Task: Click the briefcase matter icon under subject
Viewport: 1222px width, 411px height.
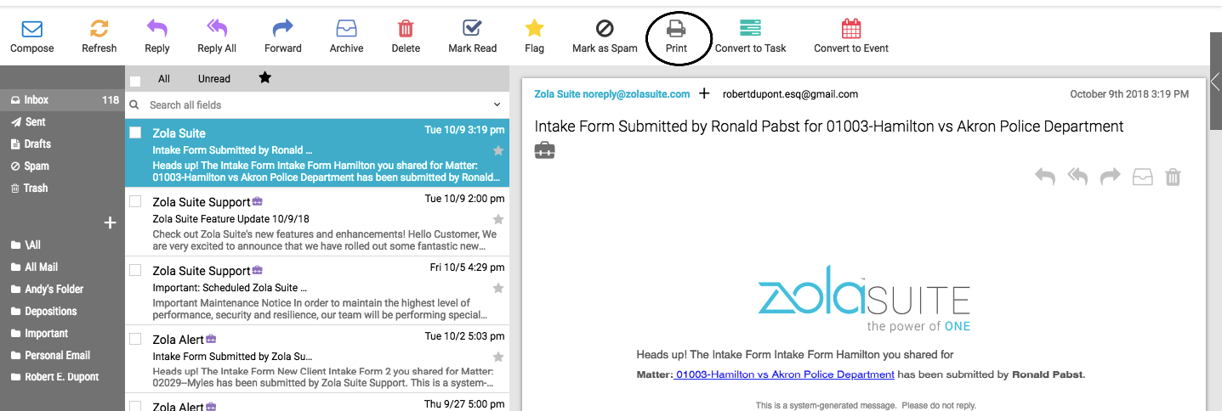Action: (x=545, y=151)
